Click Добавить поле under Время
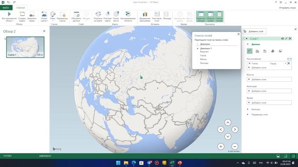This screenshot has width=298, height=167. point(269,103)
